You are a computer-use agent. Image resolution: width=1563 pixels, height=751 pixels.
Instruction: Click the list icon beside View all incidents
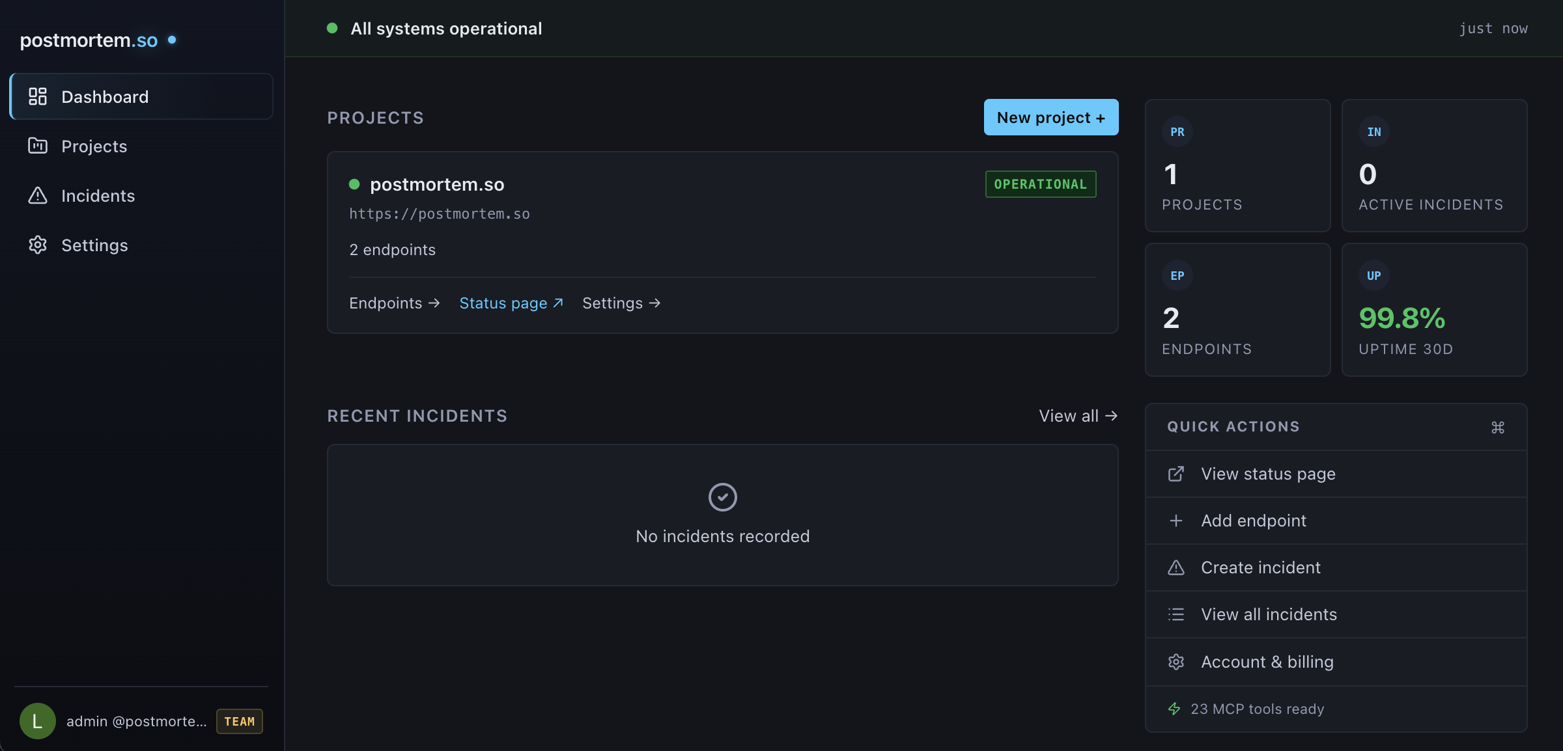pyautogui.click(x=1176, y=614)
